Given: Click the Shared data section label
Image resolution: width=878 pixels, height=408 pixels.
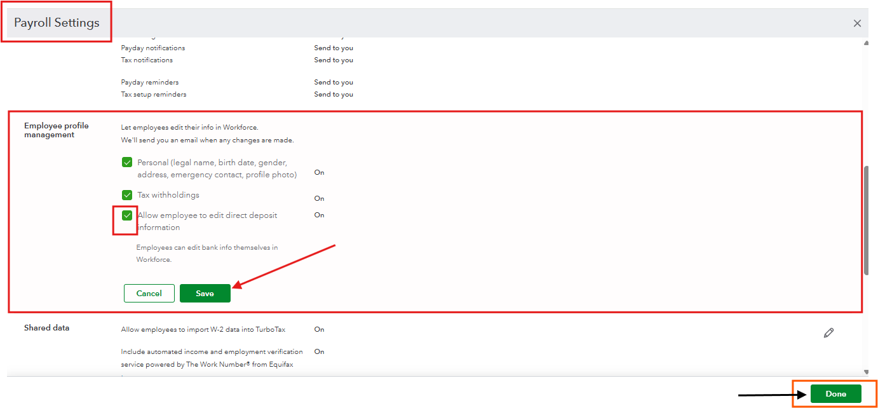Looking at the screenshot, I should pyautogui.click(x=47, y=328).
